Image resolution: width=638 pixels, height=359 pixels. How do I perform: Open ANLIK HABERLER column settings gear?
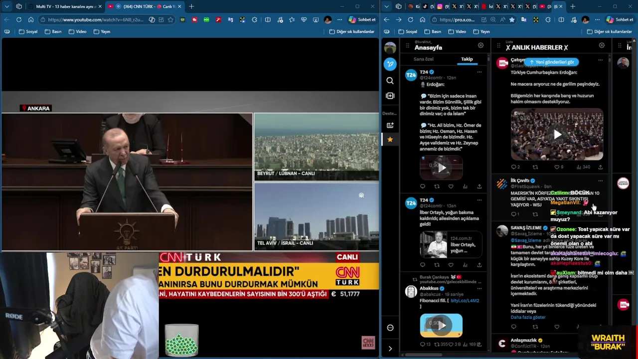click(602, 45)
